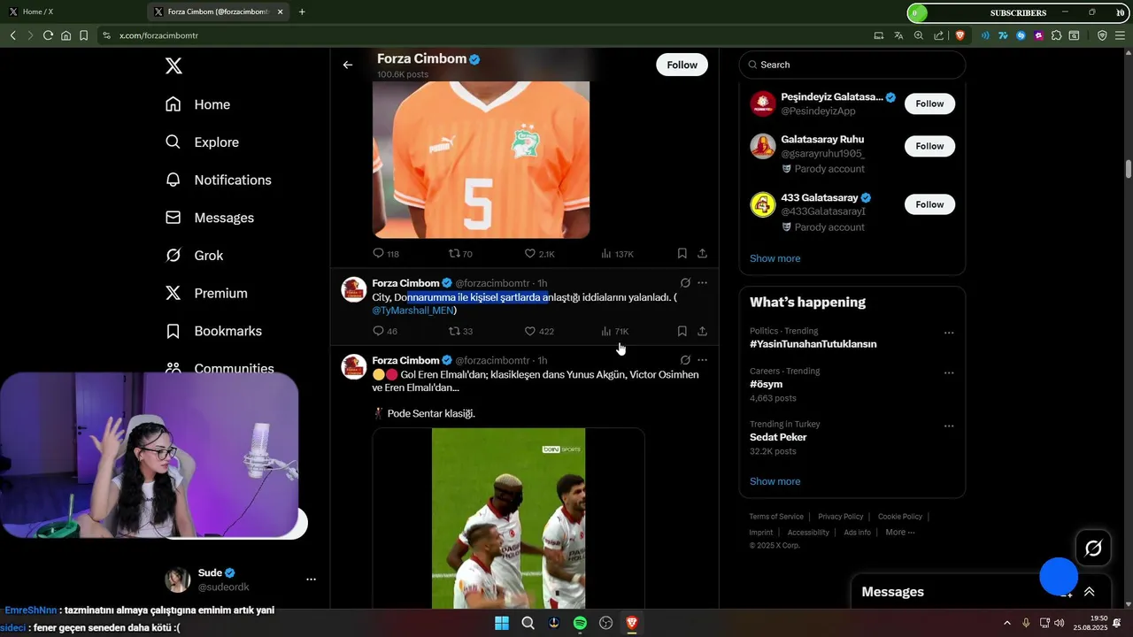1133x637 pixels.
Task: Open the Privacy Policy link
Action: click(840, 517)
